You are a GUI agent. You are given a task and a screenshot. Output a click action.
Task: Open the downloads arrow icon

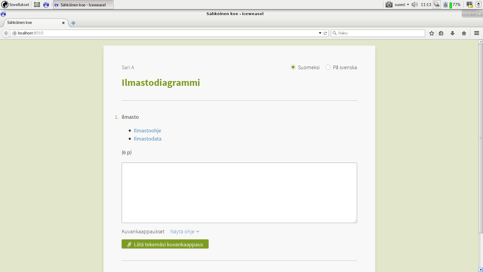coord(452,33)
